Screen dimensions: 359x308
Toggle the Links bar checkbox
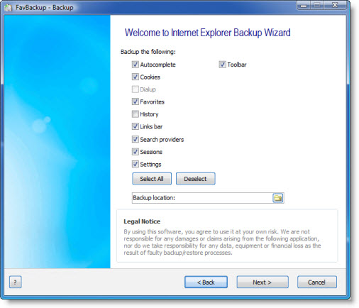pyautogui.click(x=135, y=126)
